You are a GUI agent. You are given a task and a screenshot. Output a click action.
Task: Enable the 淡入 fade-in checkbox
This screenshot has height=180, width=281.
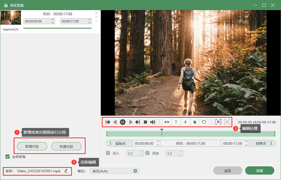point(108,153)
